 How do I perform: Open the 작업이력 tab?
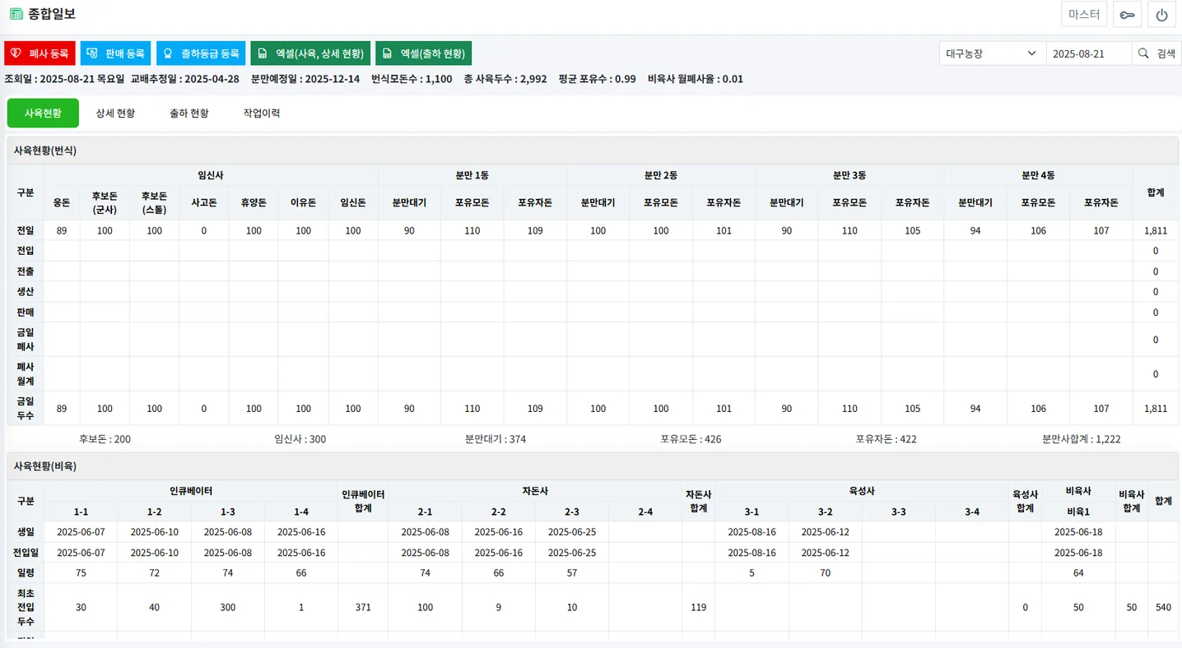point(262,113)
